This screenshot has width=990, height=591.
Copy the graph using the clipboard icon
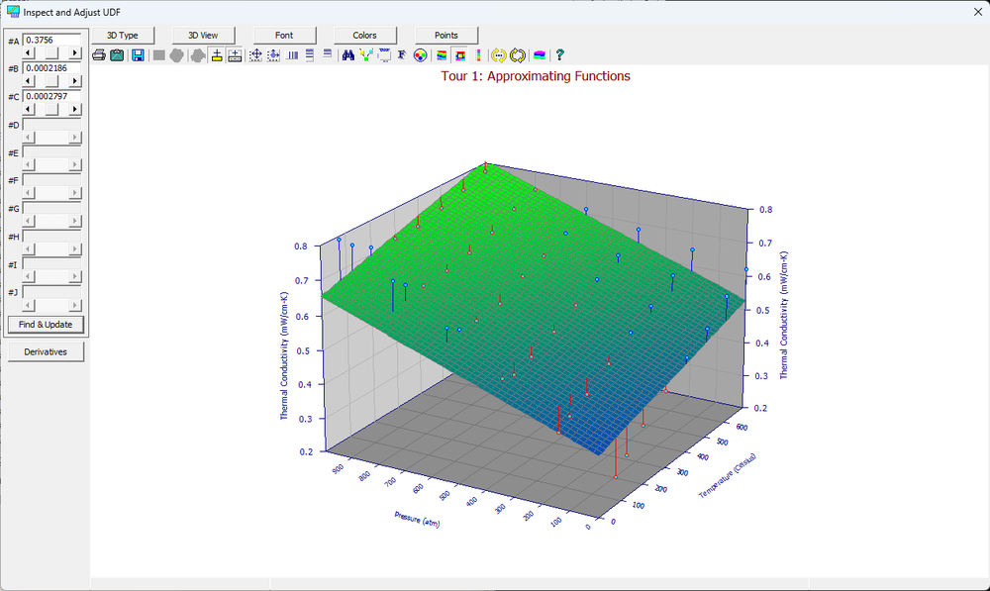tap(117, 55)
